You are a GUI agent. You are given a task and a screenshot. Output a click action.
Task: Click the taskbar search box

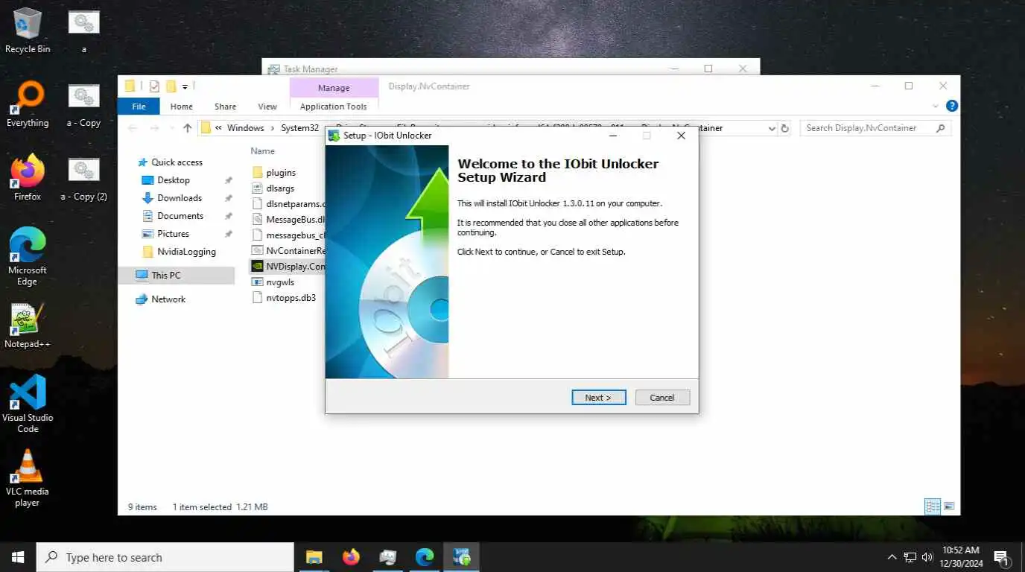(x=165, y=557)
